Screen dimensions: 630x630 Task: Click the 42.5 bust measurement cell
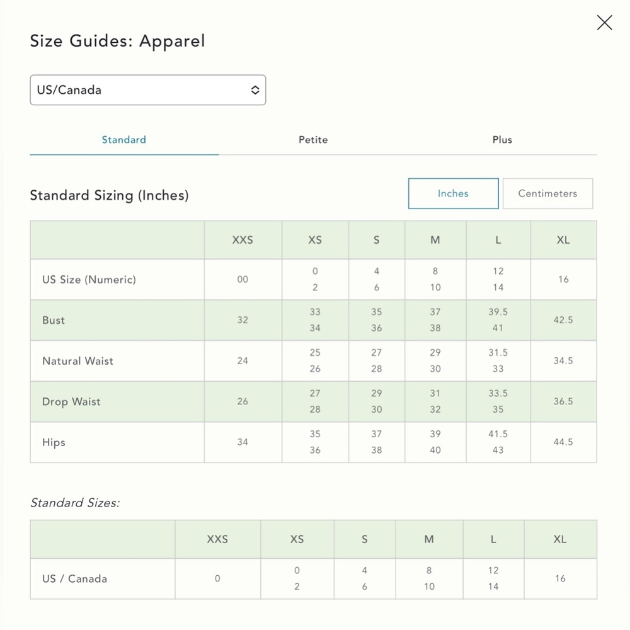563,320
